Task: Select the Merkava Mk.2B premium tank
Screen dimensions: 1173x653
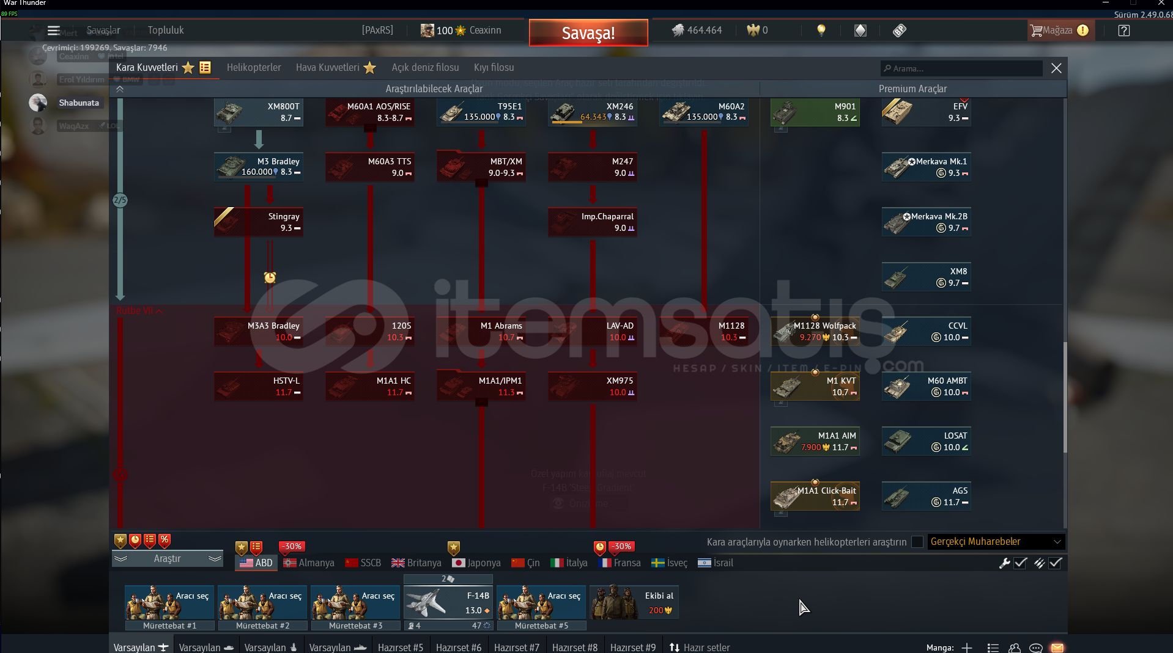Action: [927, 222]
